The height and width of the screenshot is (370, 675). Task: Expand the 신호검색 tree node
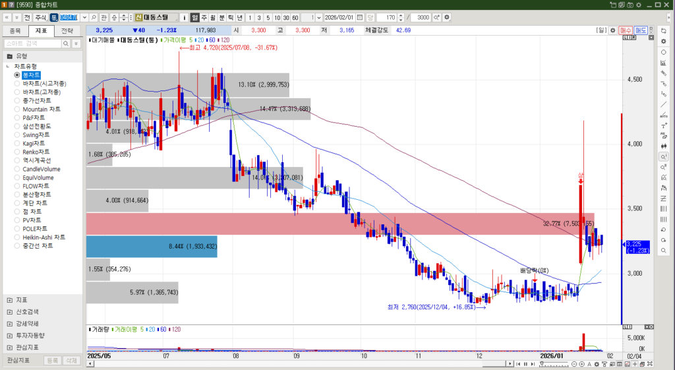(9, 311)
